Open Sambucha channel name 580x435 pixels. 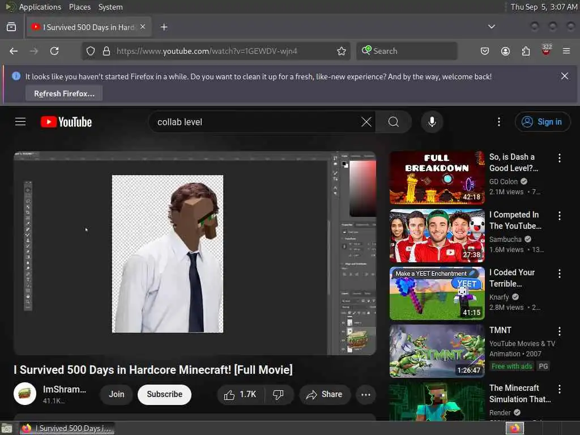tap(505, 240)
